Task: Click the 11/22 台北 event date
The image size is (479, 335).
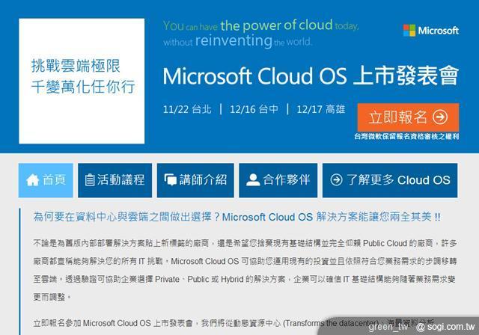Action: coord(187,109)
